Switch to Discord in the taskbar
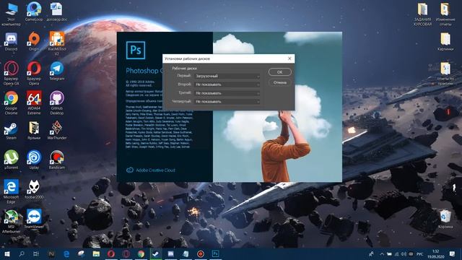 (171, 253)
